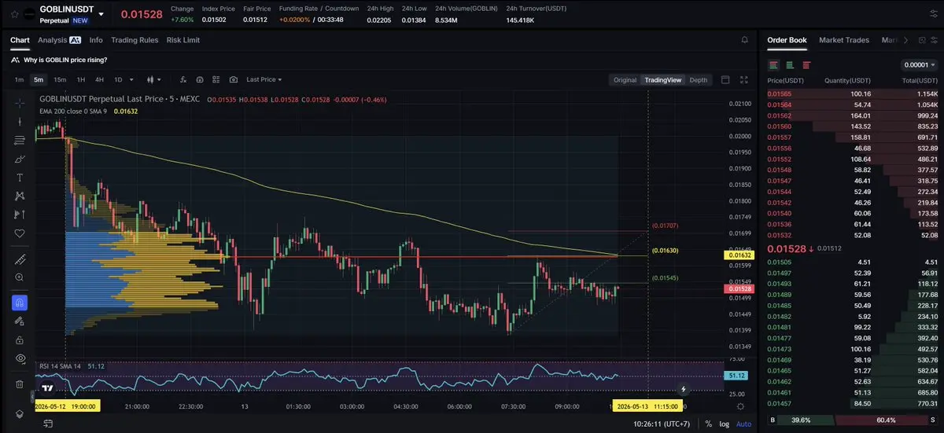
Task: Open the long/short position prediction tool
Action: (x=20, y=215)
